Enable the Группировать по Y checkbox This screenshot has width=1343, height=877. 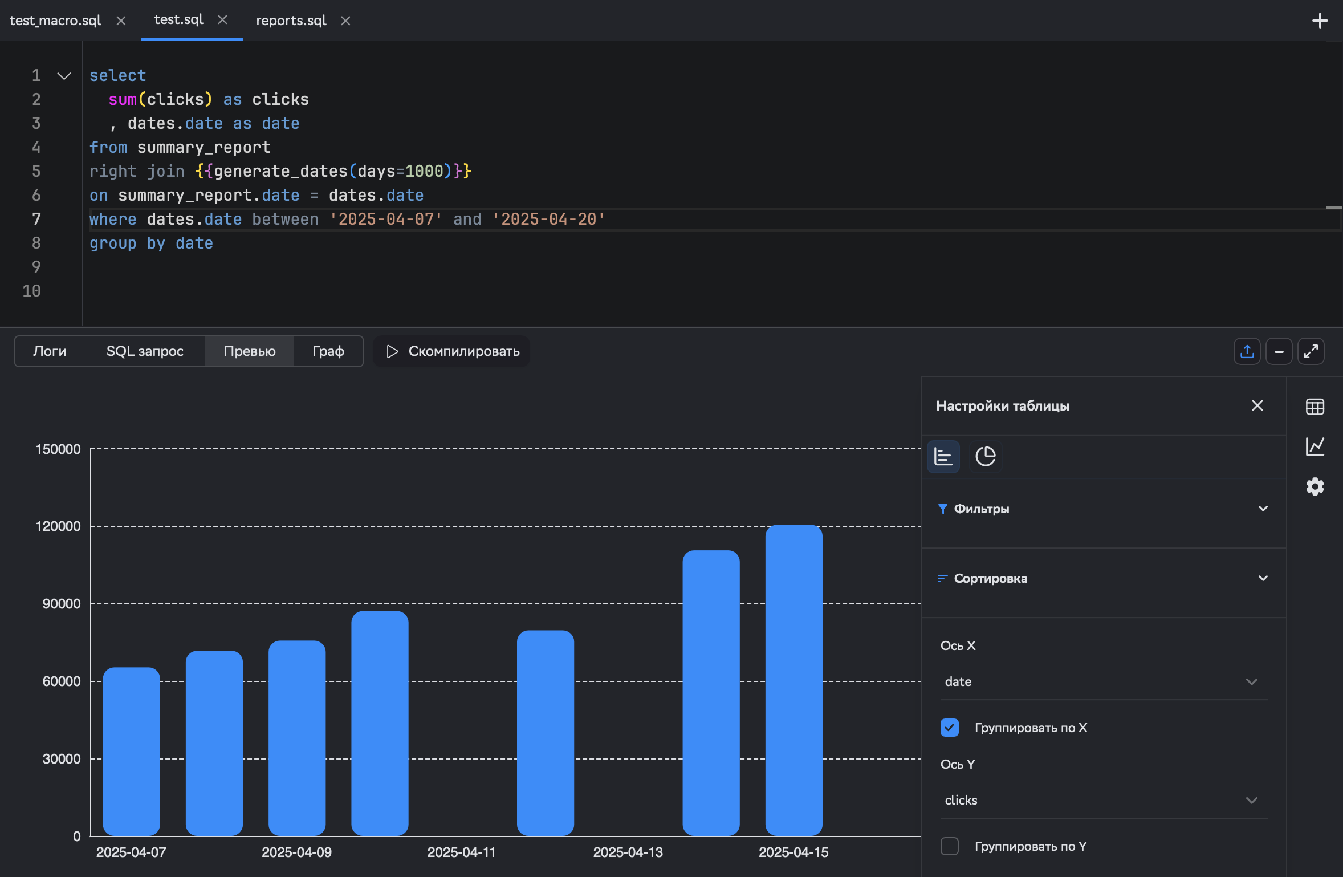click(x=950, y=846)
